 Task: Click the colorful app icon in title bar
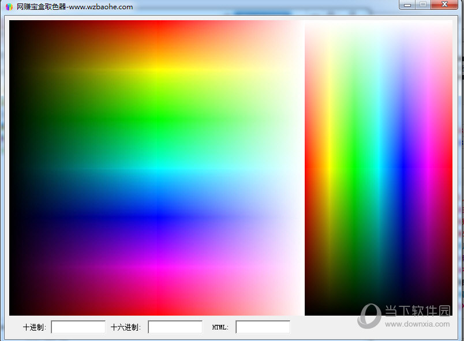click(x=9, y=6)
